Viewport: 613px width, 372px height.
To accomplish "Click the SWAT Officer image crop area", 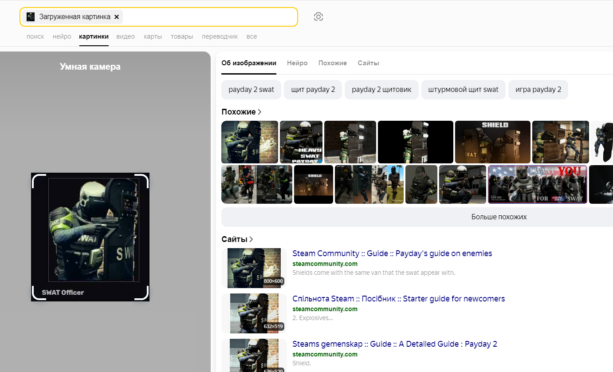I will pyautogui.click(x=90, y=237).
